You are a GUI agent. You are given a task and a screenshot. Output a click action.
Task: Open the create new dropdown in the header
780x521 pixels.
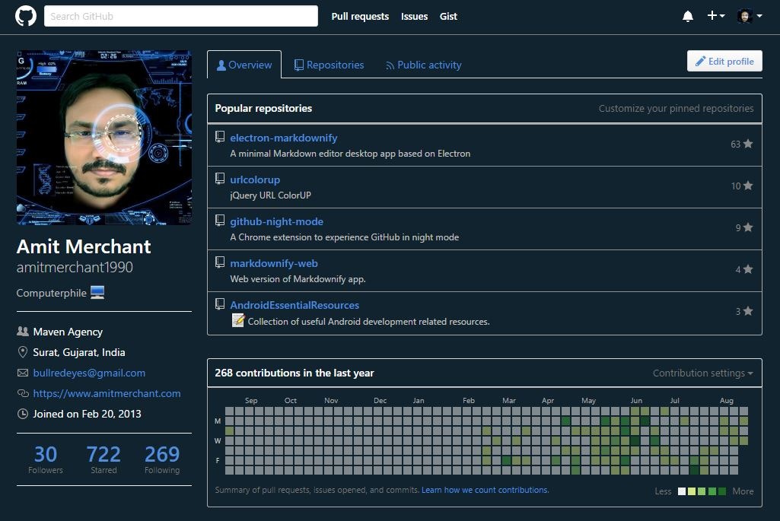coord(714,15)
